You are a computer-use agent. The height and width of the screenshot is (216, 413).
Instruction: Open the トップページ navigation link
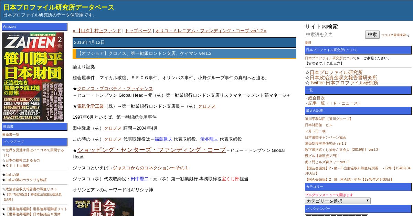[138, 31]
